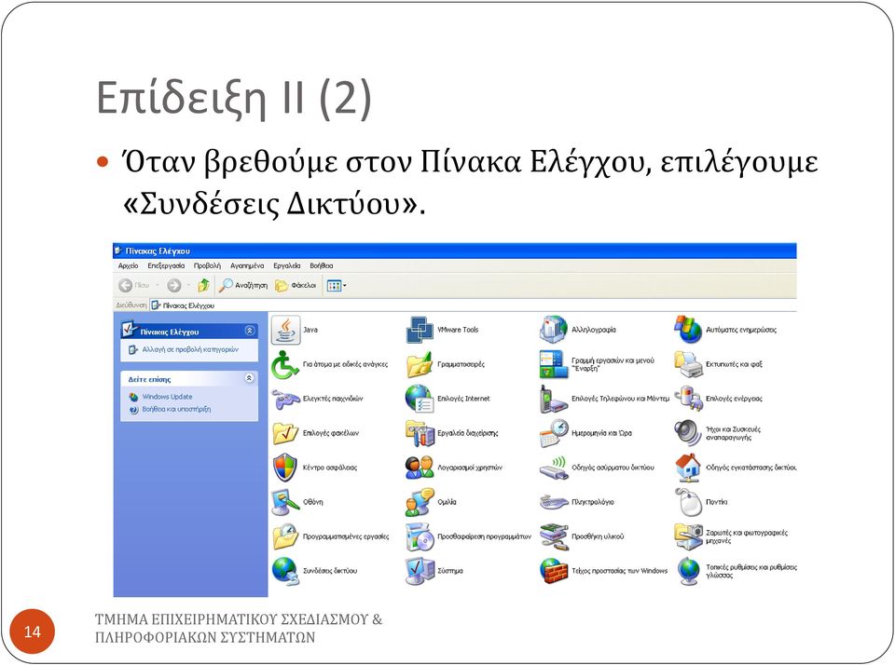Open Βοήθεια και υποστήριξη link
The image size is (895, 665).
(x=176, y=410)
